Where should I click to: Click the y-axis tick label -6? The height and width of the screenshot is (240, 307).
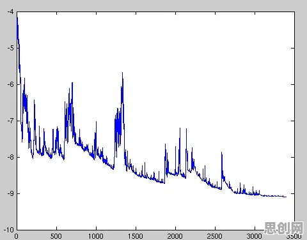[x=10, y=84]
